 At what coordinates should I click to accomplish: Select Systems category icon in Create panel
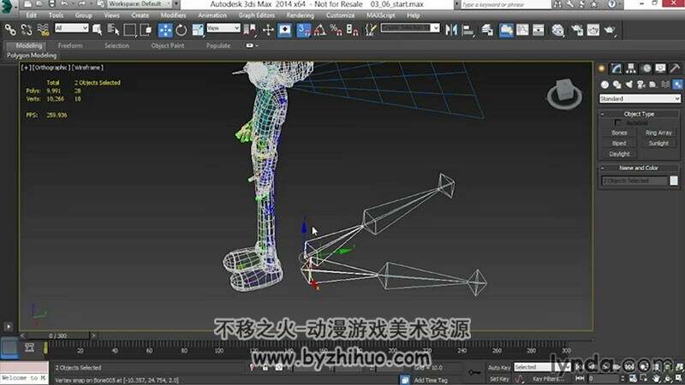click(677, 85)
